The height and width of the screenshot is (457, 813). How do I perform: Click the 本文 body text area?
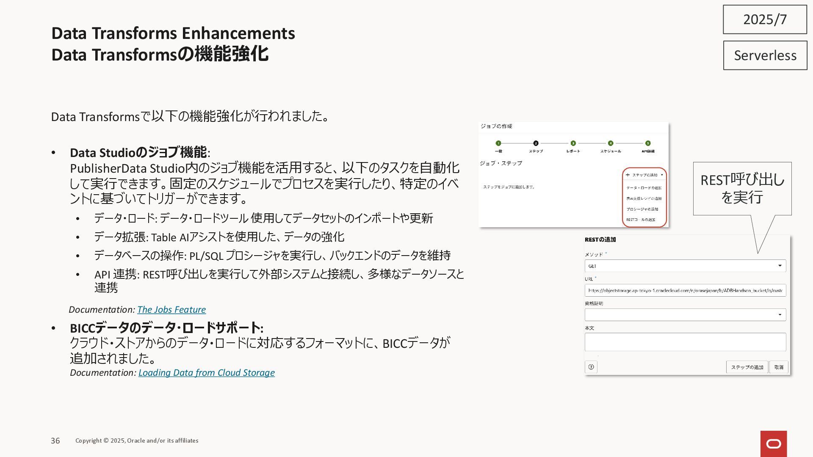(685, 342)
